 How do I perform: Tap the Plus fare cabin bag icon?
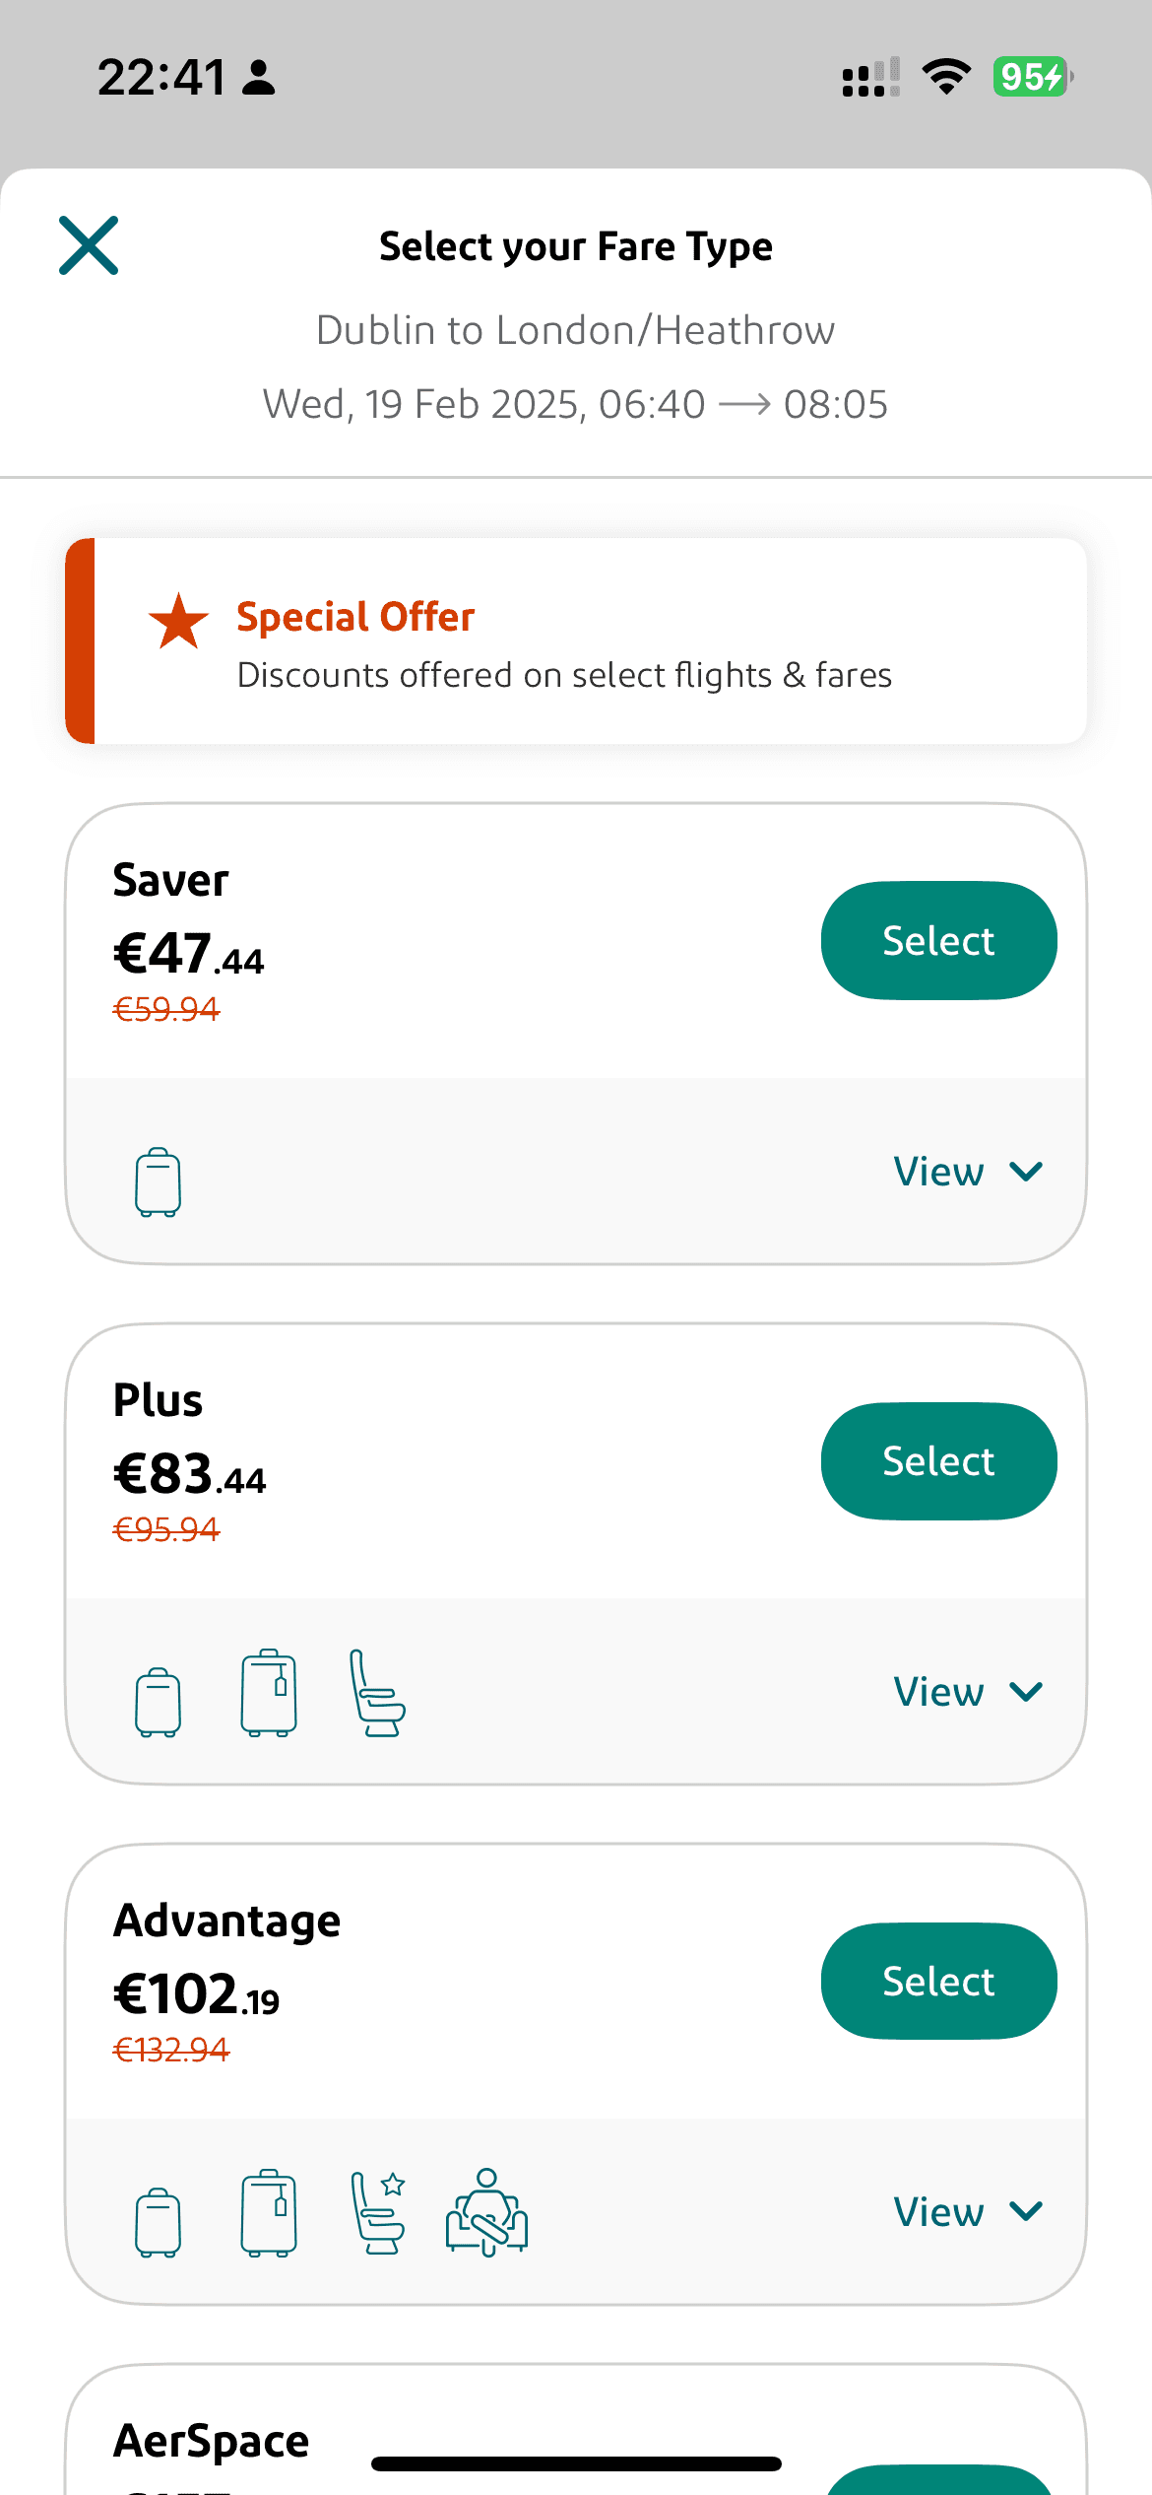(x=158, y=1702)
